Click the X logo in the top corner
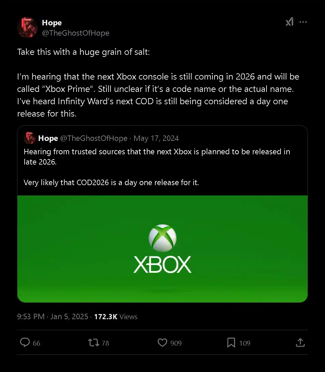This screenshot has height=372, width=325. pos(289,22)
